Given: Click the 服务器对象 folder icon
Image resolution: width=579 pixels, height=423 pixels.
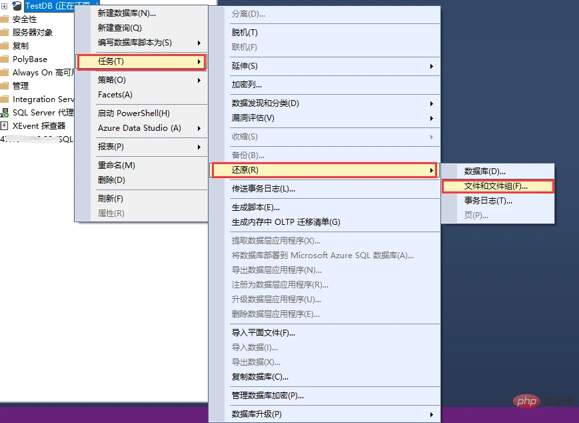Looking at the screenshot, I should pos(4,33).
